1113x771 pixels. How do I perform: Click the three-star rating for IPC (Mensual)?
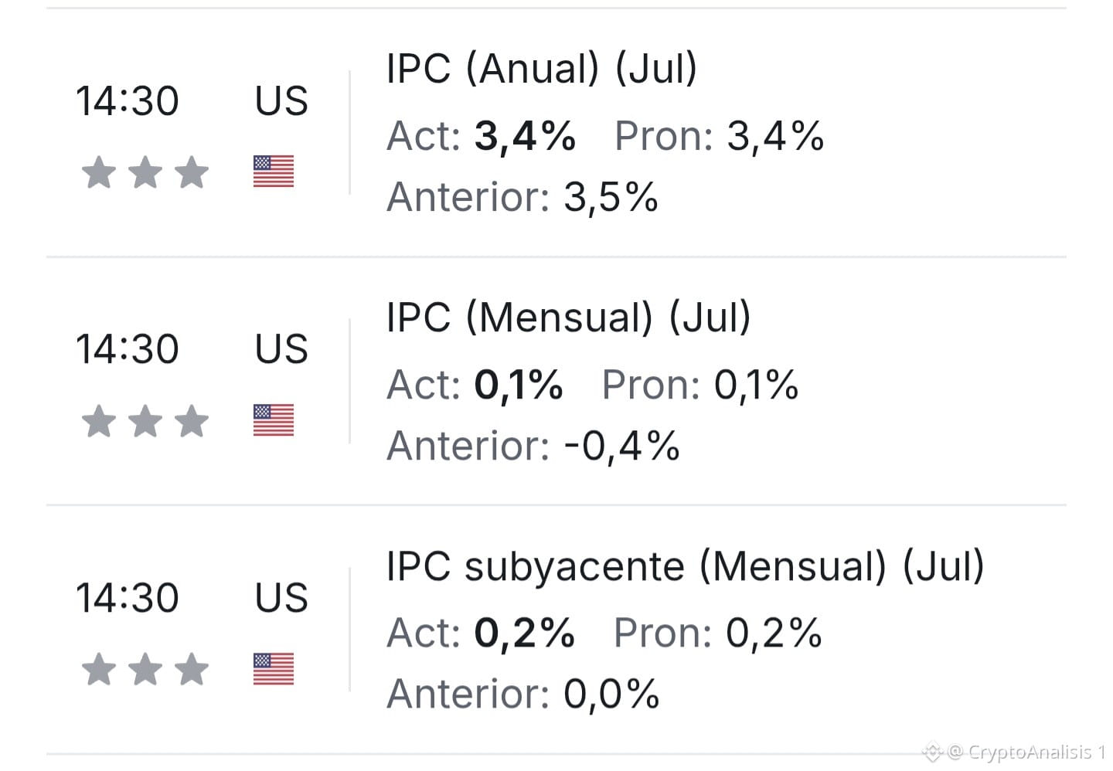point(145,421)
